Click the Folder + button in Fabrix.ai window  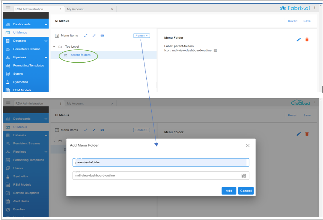click(141, 36)
